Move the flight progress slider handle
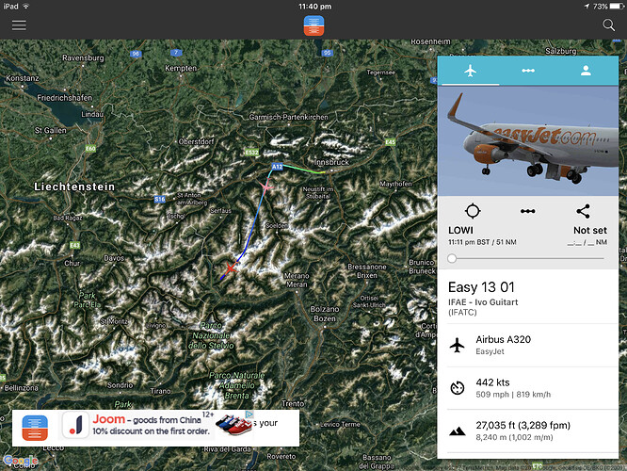 [452, 258]
